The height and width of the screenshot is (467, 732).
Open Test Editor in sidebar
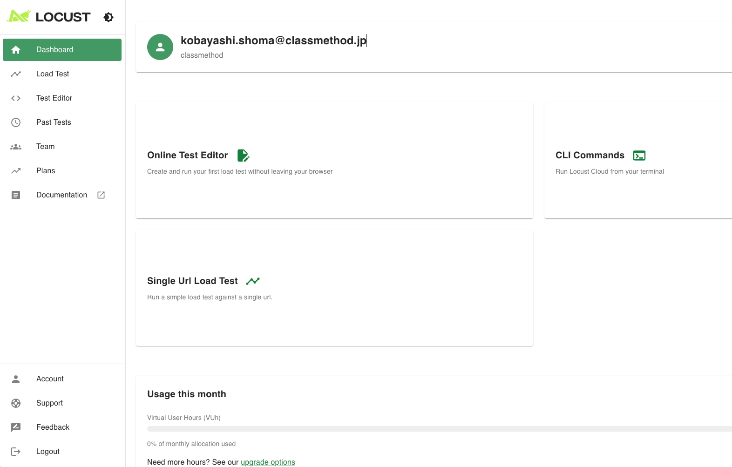(x=62, y=98)
